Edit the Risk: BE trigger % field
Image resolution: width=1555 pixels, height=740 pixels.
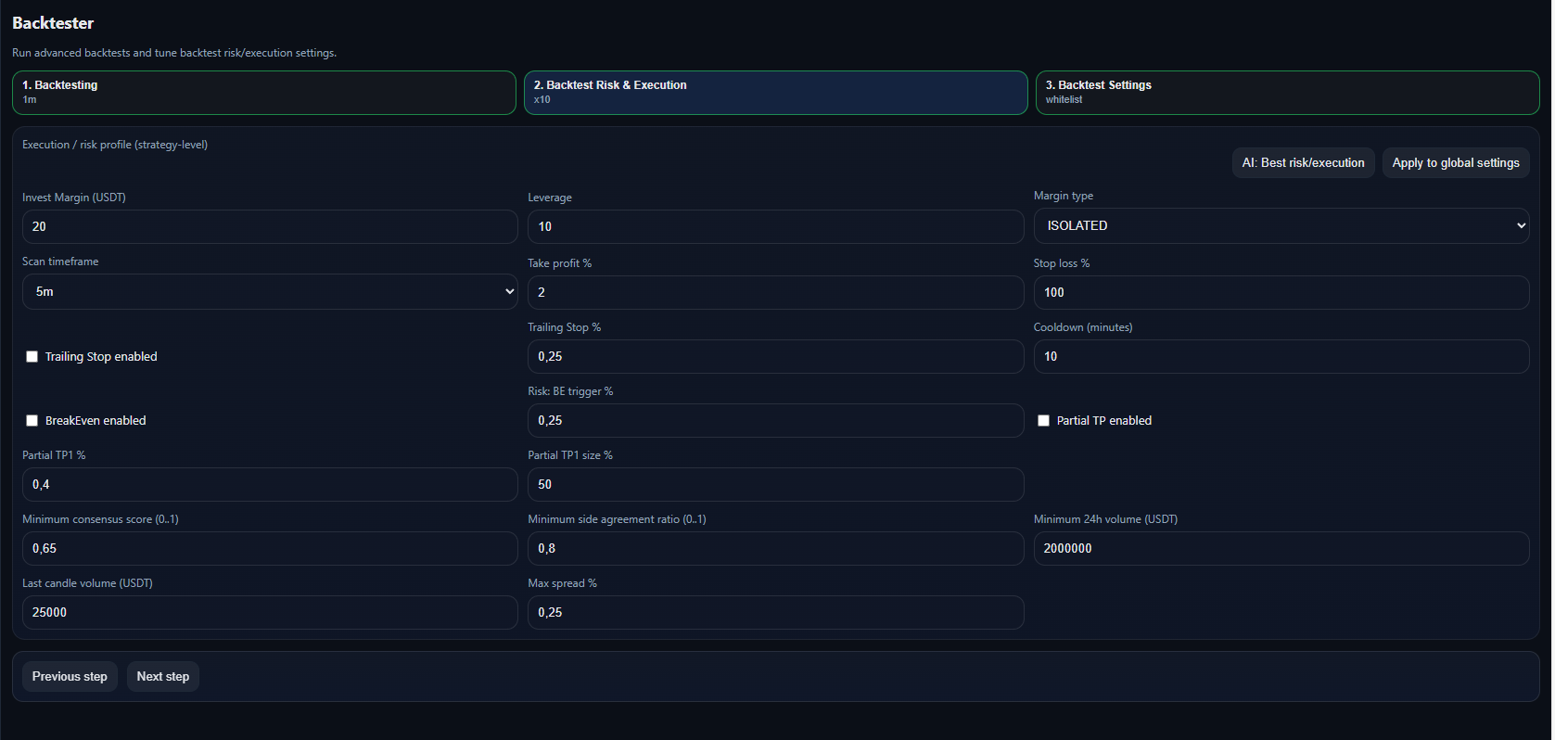click(776, 421)
